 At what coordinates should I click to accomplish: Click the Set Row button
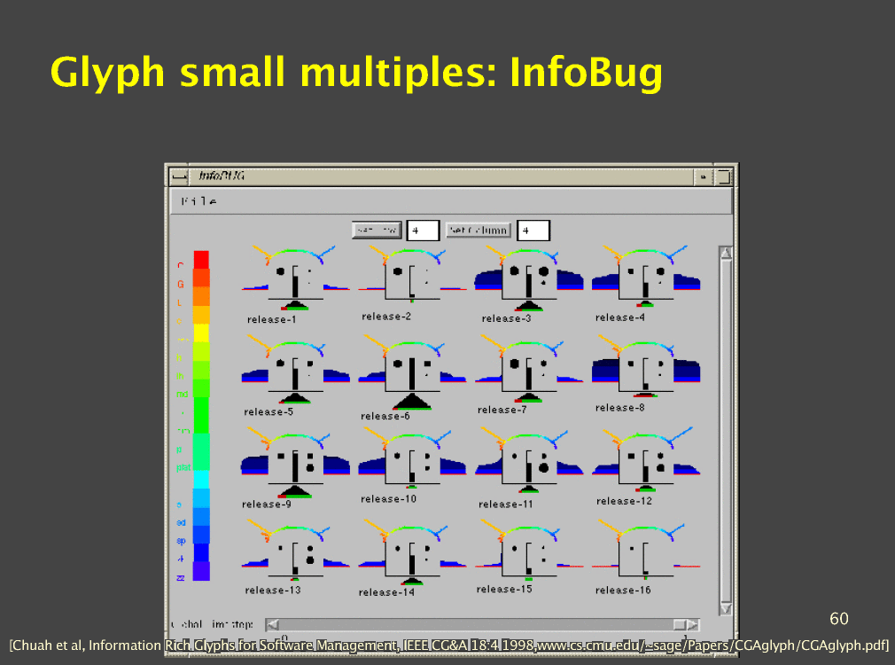(x=377, y=231)
